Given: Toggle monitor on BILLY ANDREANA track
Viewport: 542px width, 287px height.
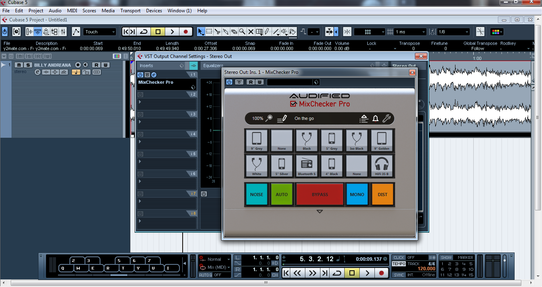Looking at the screenshot, I should pos(85,65).
